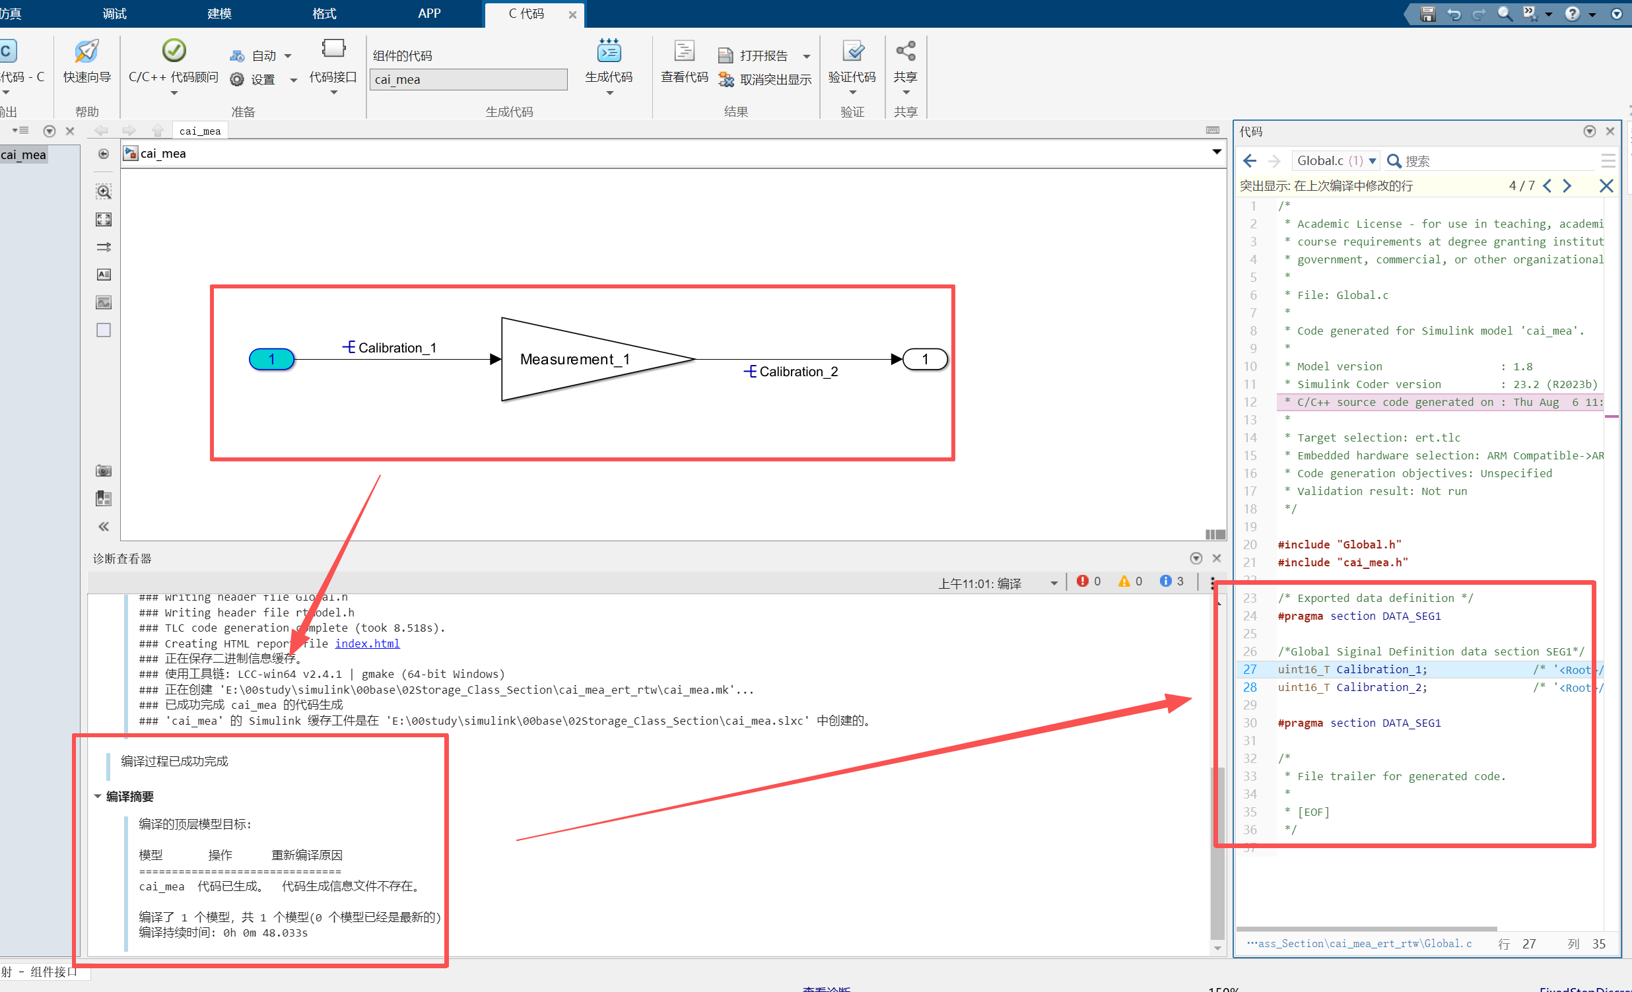
Task: Expand the 自动 dropdown arrow
Action: pos(288,55)
